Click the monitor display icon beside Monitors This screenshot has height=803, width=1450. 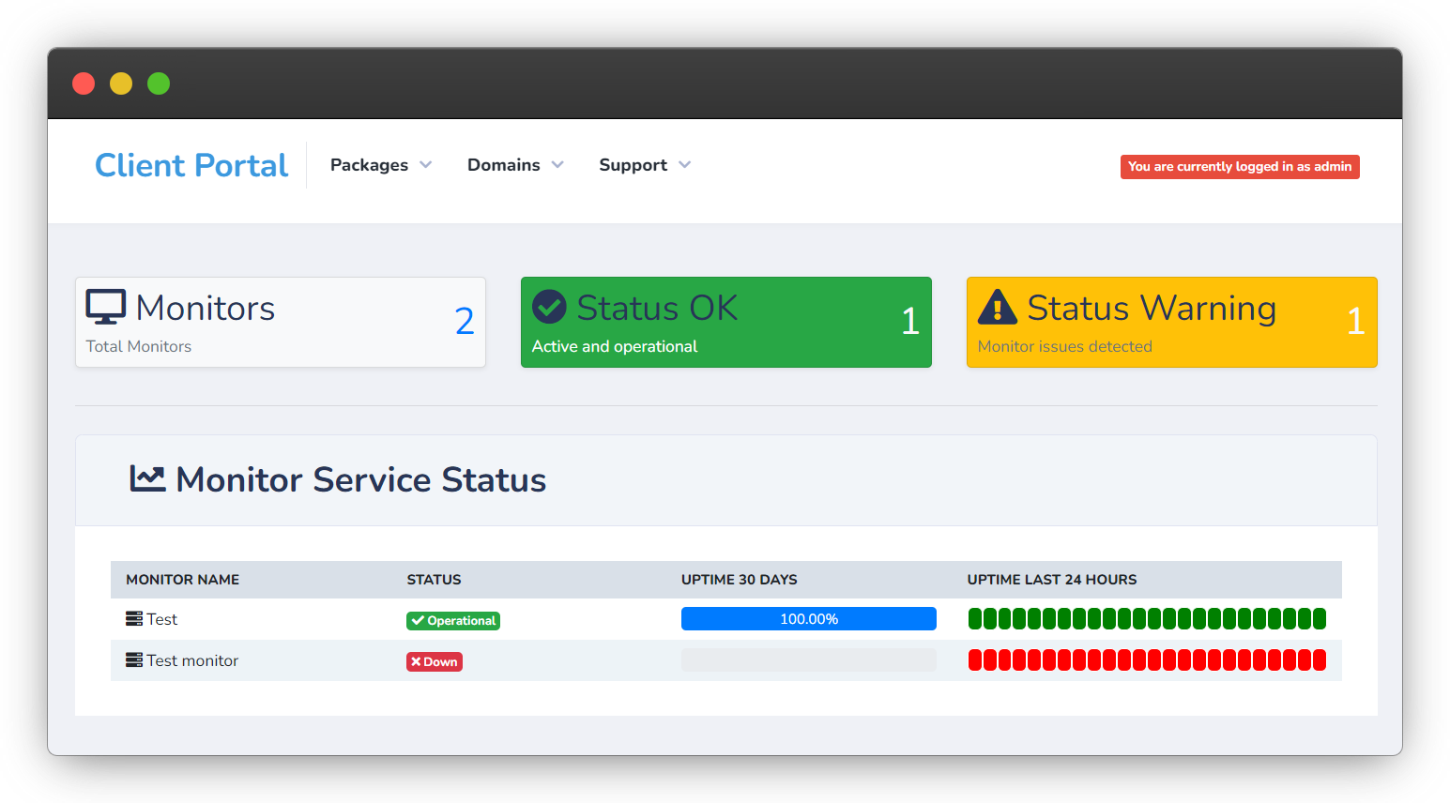pos(106,307)
